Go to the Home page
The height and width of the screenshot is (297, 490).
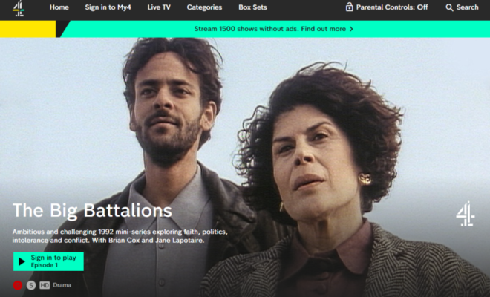(x=59, y=7)
